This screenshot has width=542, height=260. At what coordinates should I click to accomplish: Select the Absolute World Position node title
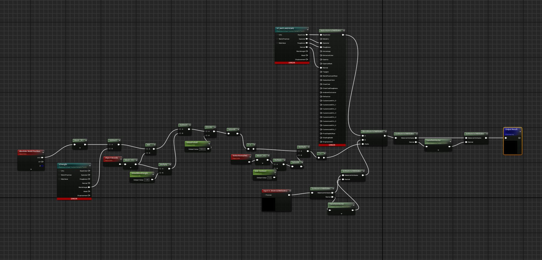29,151
